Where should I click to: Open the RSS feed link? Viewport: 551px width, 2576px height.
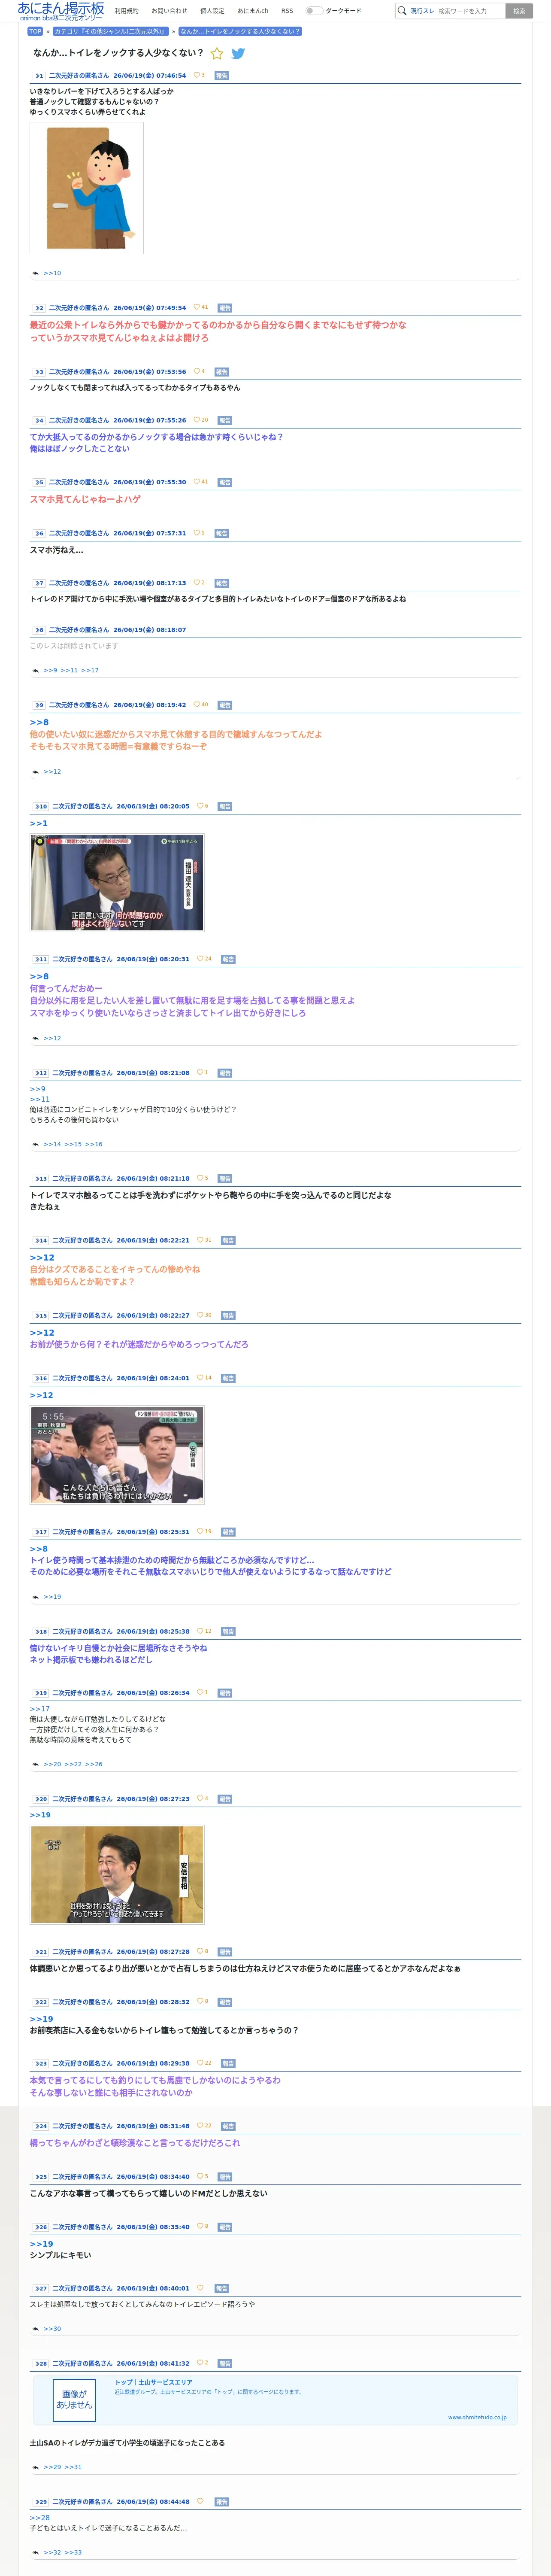click(287, 11)
